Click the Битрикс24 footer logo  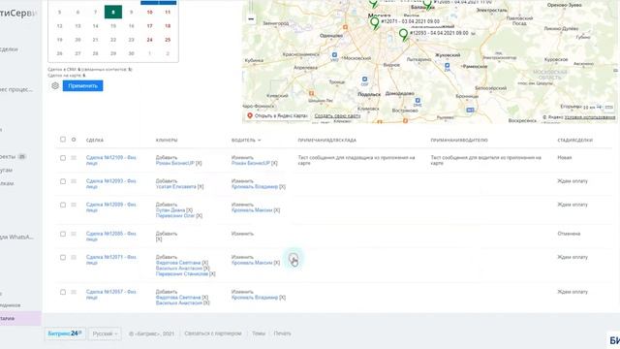click(65, 333)
